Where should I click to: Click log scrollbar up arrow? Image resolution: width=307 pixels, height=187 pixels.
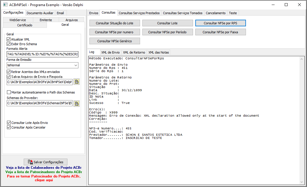(302, 59)
